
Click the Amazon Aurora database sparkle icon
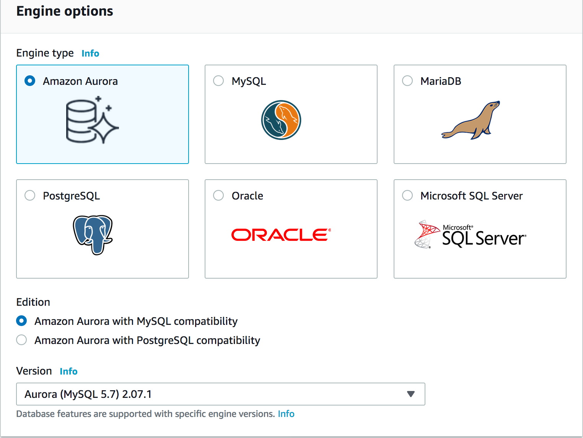[92, 120]
